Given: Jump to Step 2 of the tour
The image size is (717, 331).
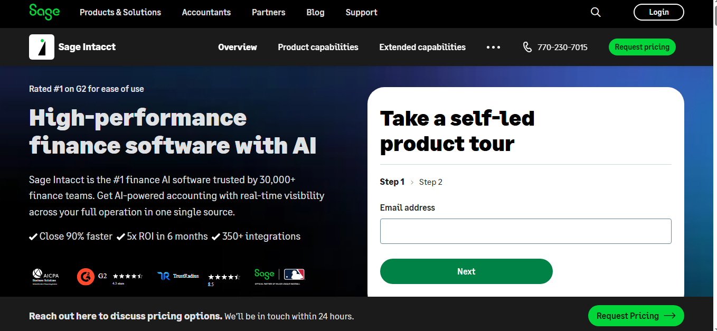Looking at the screenshot, I should [431, 182].
